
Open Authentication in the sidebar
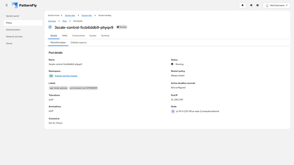pos(13,30)
